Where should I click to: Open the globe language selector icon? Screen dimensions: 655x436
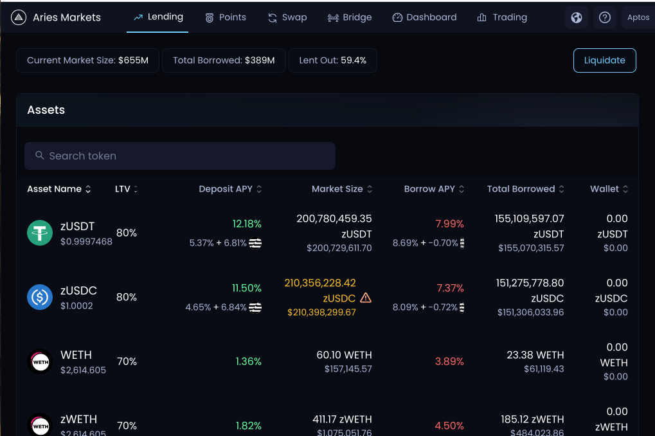[x=577, y=17]
